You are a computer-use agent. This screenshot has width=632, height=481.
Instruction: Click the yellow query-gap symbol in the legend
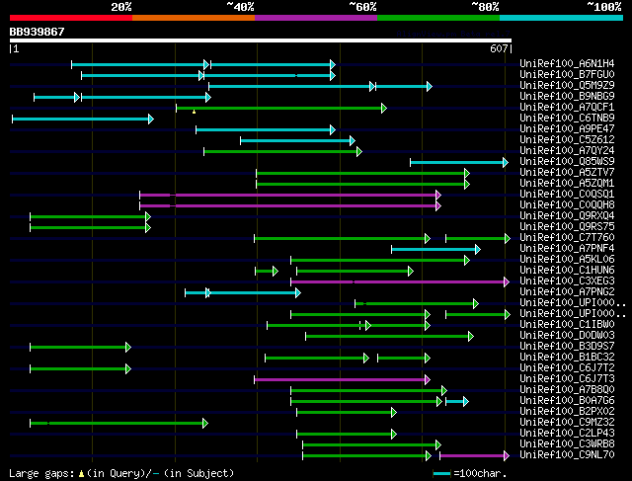point(81,473)
